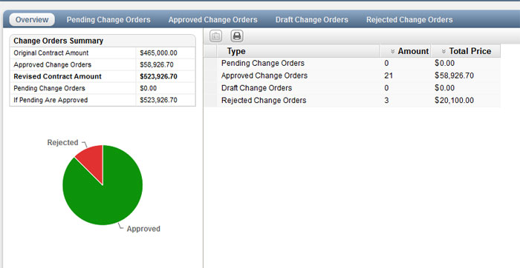This screenshot has width=520, height=268.
Task: Click the sort arrows on Amount column
Action: pyautogui.click(x=393, y=51)
